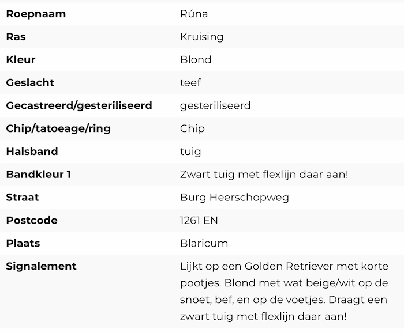This screenshot has height=333, width=404.
Task: Click the Kleur field label
Action: click(21, 60)
